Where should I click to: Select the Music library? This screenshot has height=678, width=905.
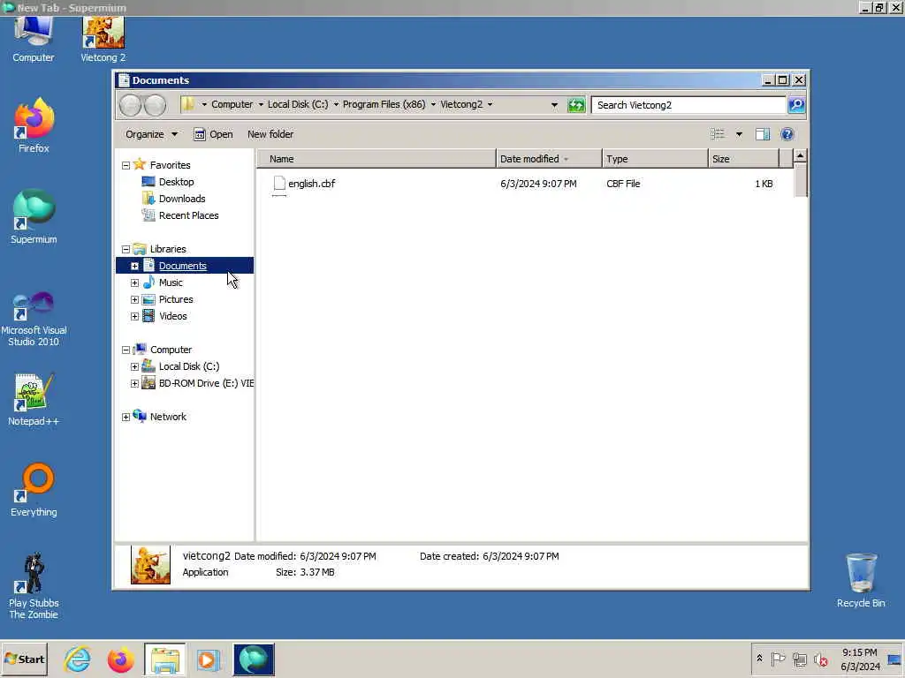pos(171,282)
